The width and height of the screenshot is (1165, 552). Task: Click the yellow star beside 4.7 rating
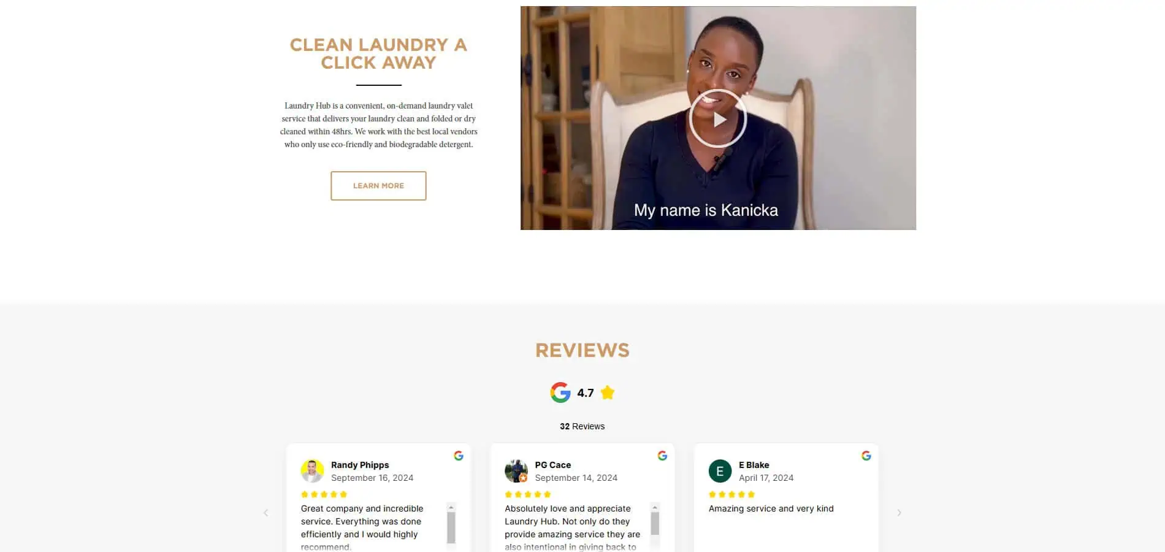pos(608,393)
